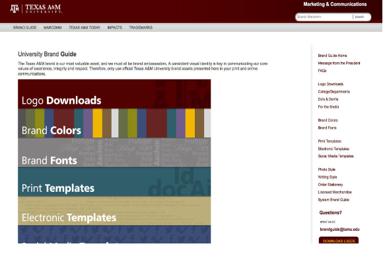Open the FAQs sidebar link
Screen dimensions: 385x260
tap(322, 71)
